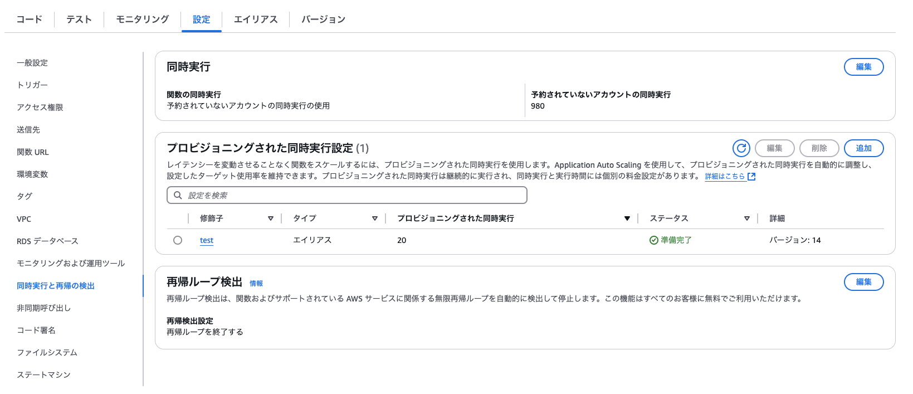This screenshot has width=913, height=394.
Task: Open 環境変数 in the sidebar
Action: (32, 174)
